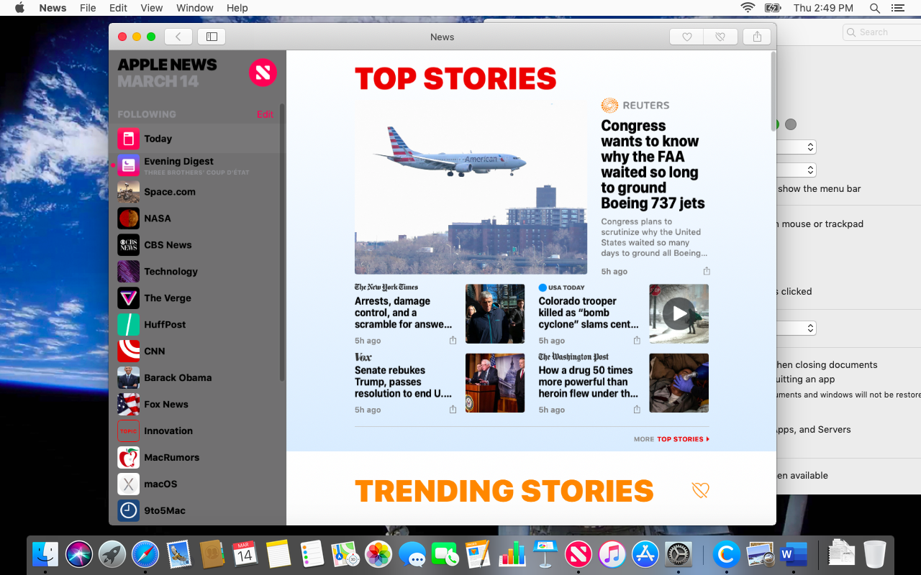This screenshot has height=575, width=921.
Task: Click Edit next to Following
Action: tap(265, 114)
